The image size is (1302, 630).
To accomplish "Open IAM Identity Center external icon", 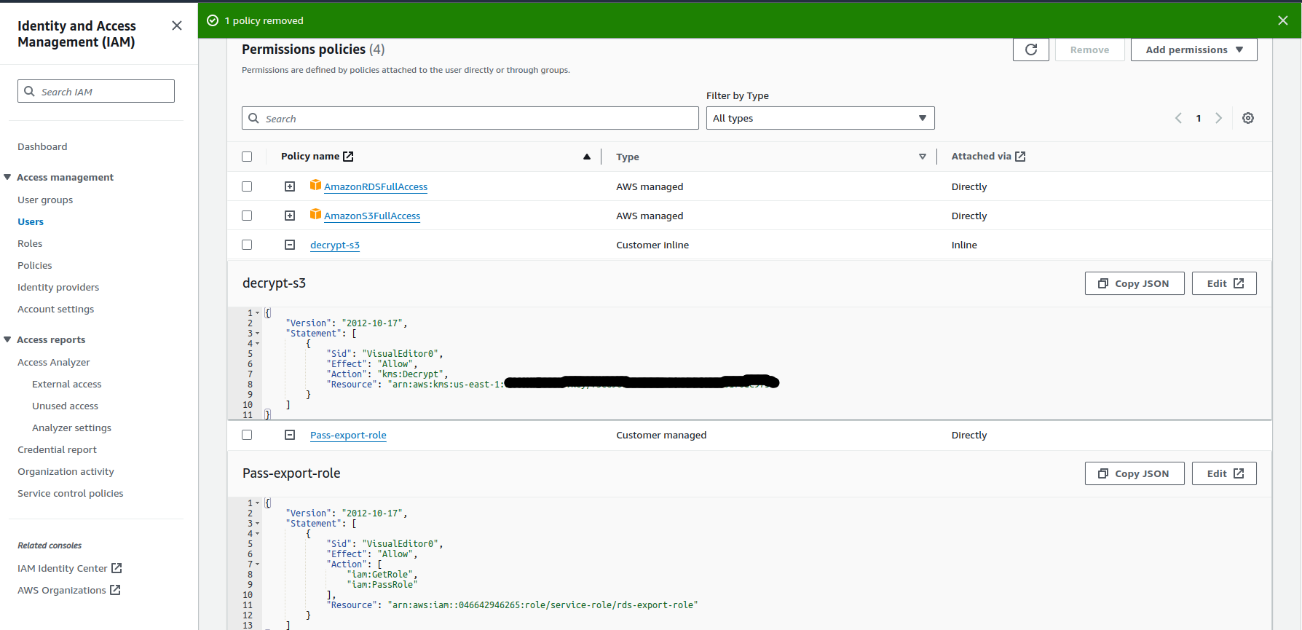I will pyautogui.click(x=117, y=568).
